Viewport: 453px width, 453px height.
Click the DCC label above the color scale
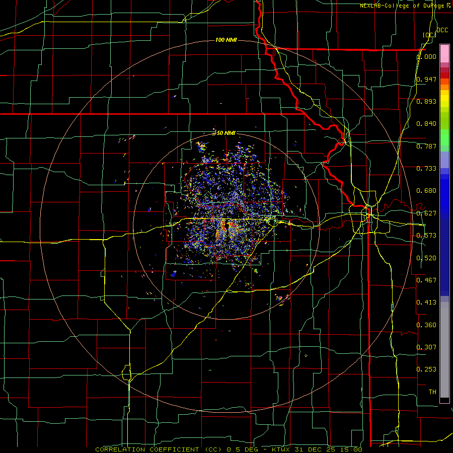(x=442, y=30)
